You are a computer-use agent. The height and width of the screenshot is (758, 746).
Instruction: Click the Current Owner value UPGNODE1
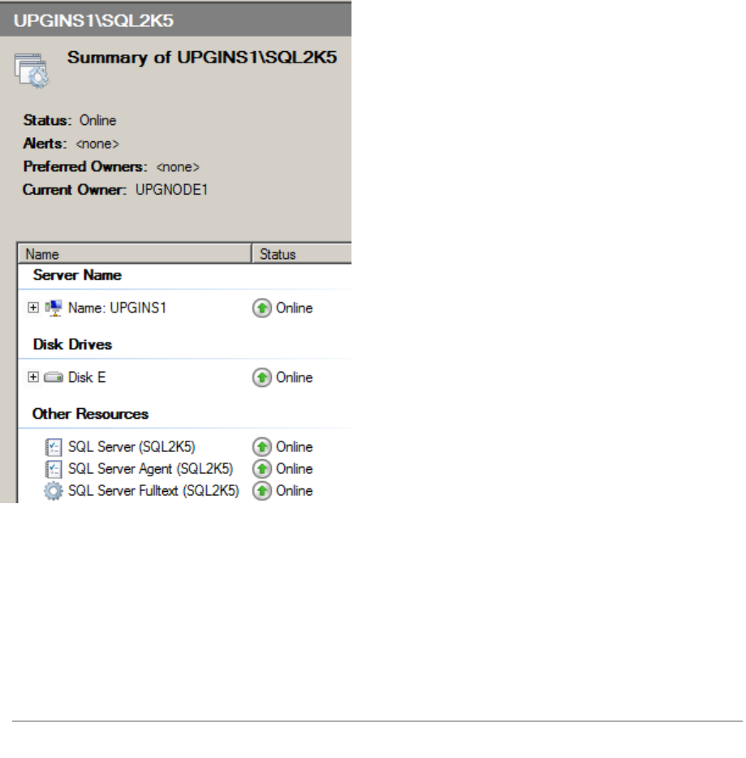(x=171, y=190)
